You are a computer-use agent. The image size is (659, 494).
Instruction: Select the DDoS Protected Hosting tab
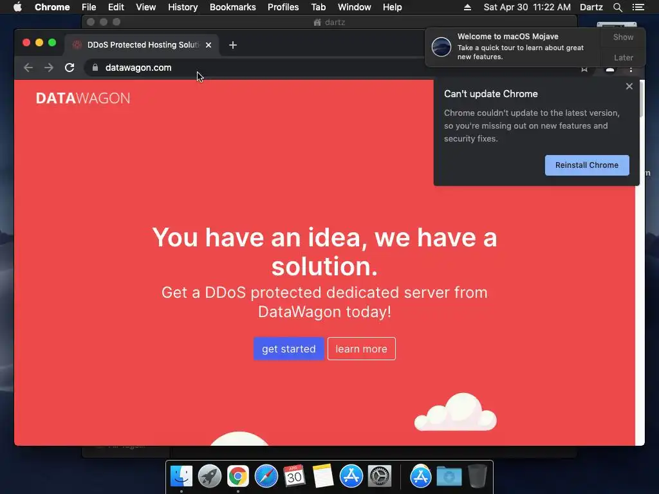click(x=142, y=45)
